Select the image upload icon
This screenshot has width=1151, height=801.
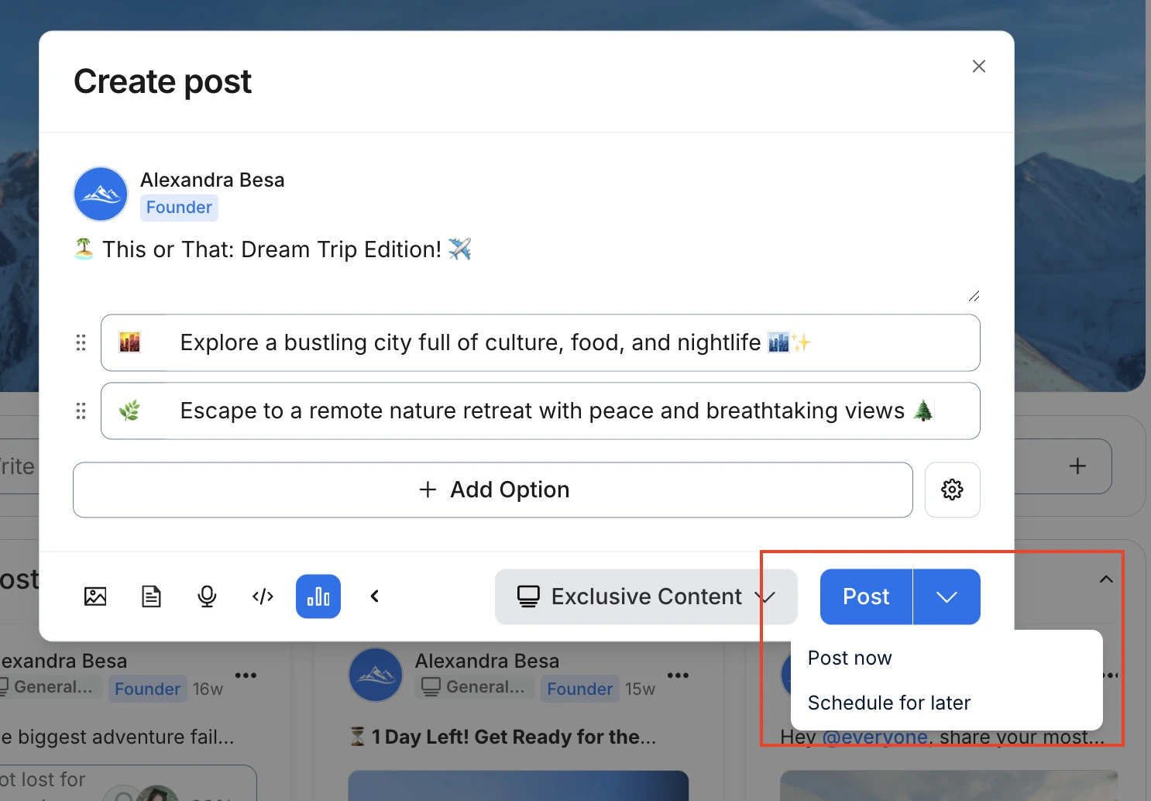click(x=95, y=596)
